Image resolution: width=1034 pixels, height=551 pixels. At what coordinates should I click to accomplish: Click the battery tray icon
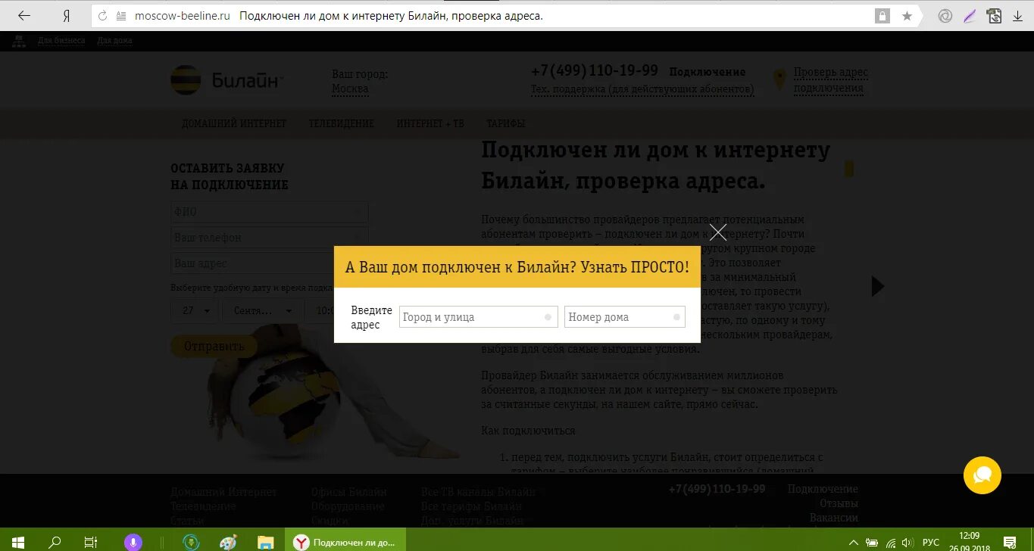point(873,543)
